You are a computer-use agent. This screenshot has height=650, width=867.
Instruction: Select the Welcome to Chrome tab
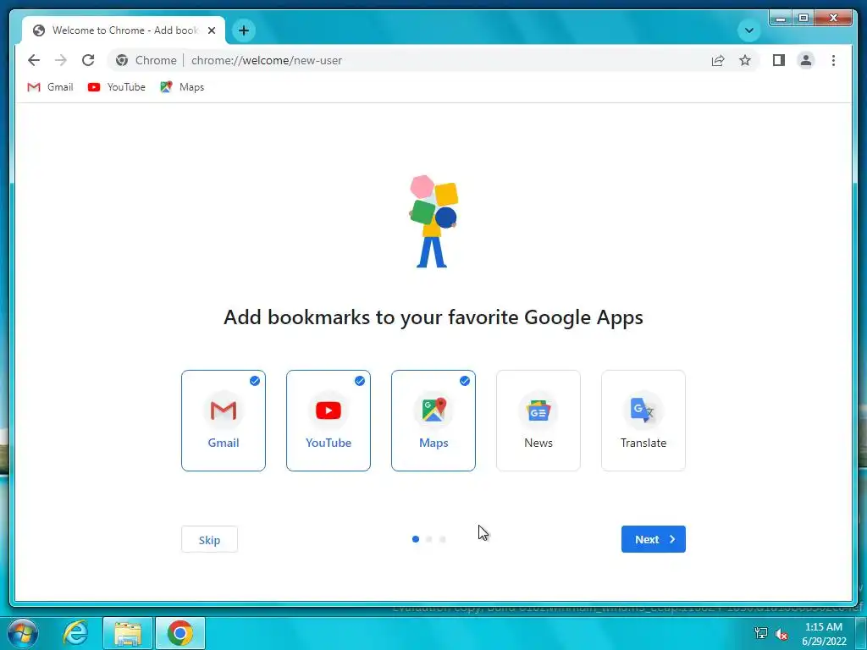[x=124, y=30]
